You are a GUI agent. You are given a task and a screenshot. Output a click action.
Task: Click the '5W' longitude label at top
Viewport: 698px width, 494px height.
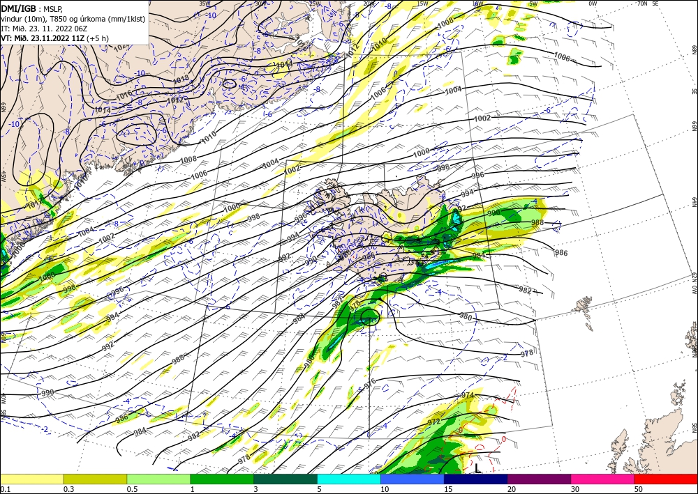[533, 3]
